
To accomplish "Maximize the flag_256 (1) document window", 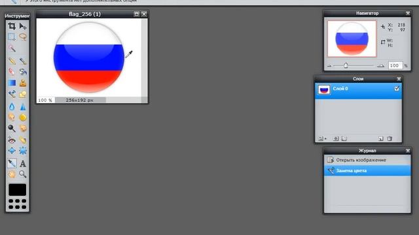I will coord(136,14).
